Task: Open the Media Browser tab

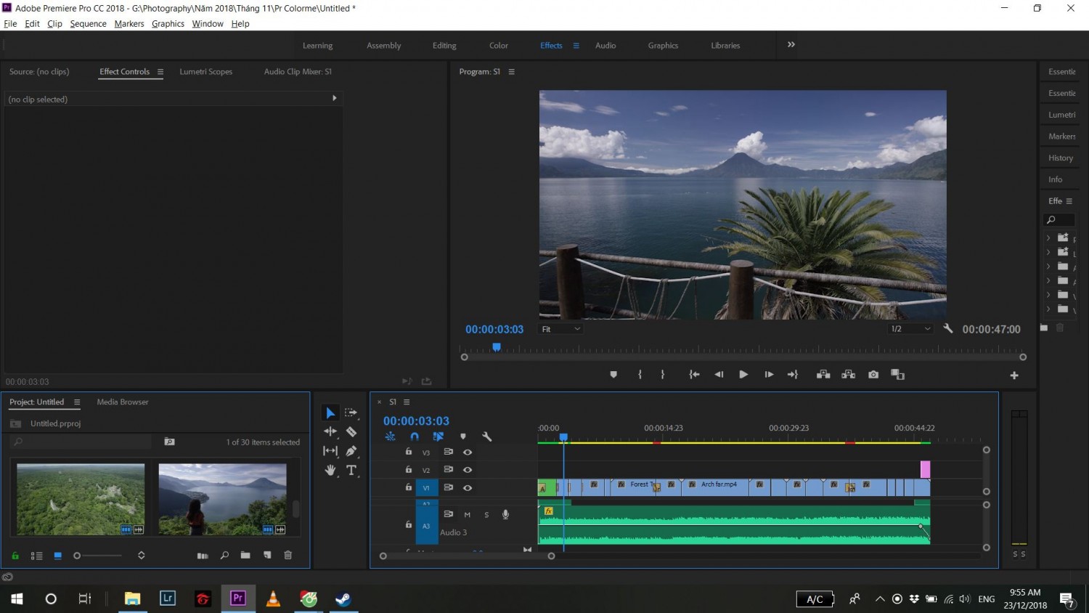Action: point(123,402)
